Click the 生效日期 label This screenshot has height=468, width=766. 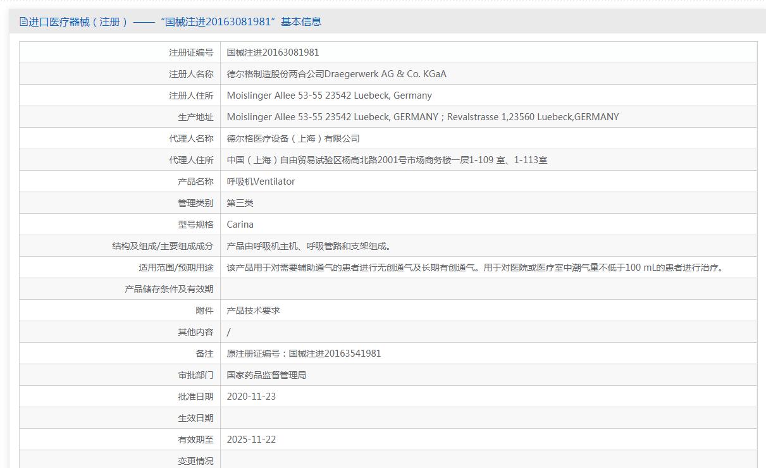click(x=195, y=418)
